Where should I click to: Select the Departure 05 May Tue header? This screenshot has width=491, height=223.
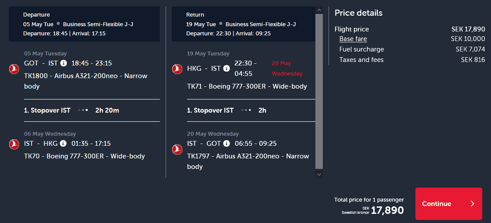[84, 24]
